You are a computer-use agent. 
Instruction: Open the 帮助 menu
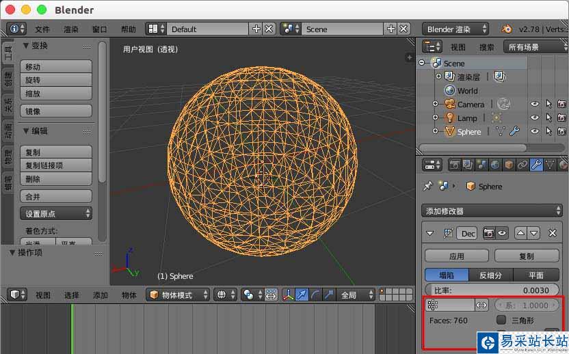129,29
